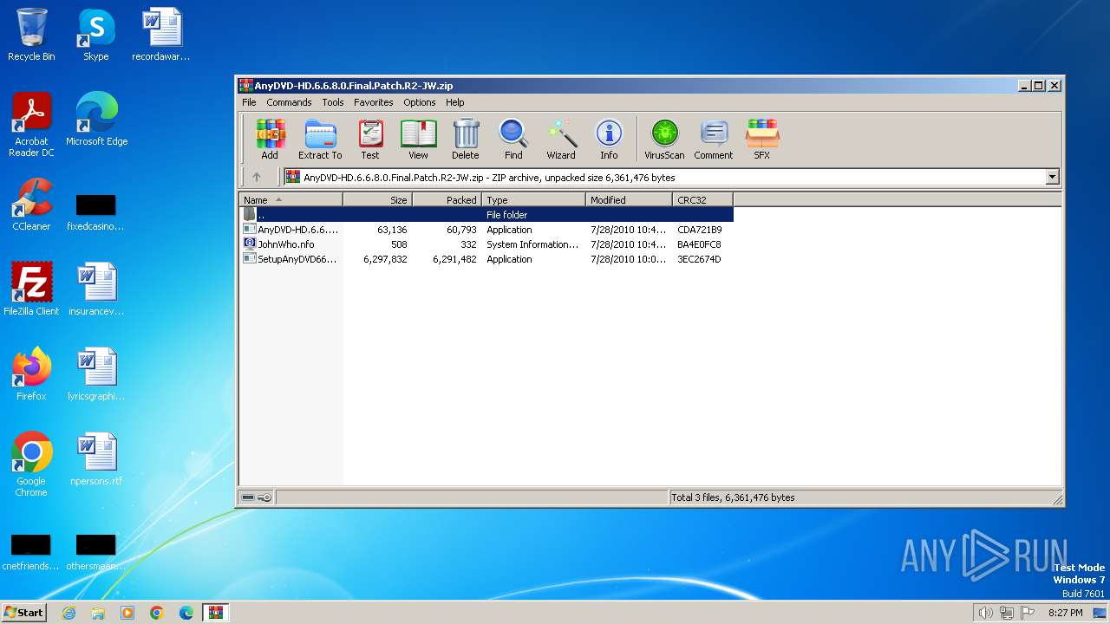Screen dimensions: 1110x624
Task: Sort by CRC32 column header
Action: (702, 200)
